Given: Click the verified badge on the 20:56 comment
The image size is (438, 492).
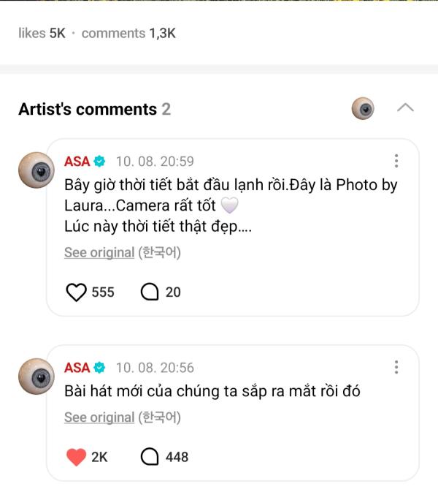Looking at the screenshot, I should point(100,368).
